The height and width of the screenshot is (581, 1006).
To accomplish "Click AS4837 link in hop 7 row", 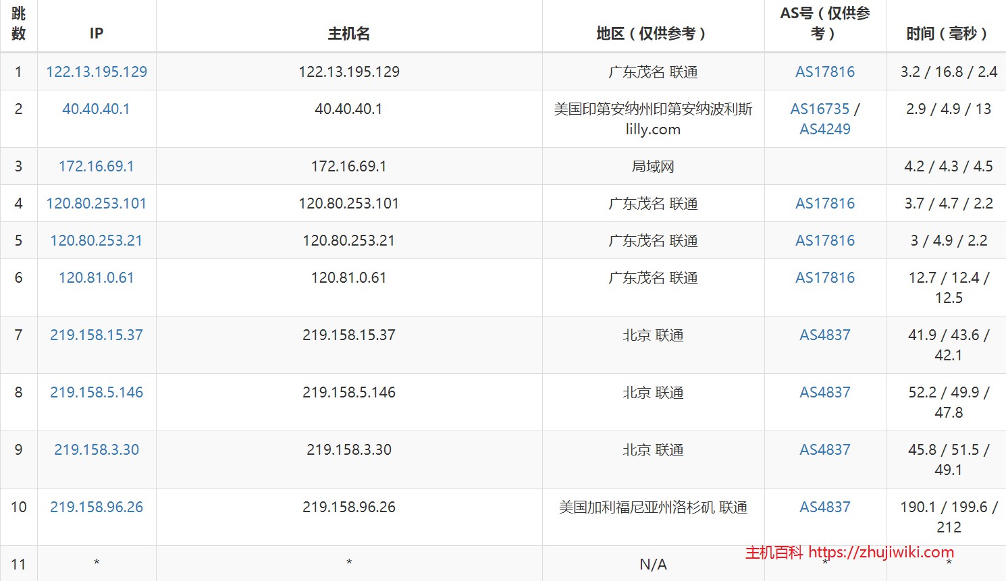I will [x=825, y=335].
